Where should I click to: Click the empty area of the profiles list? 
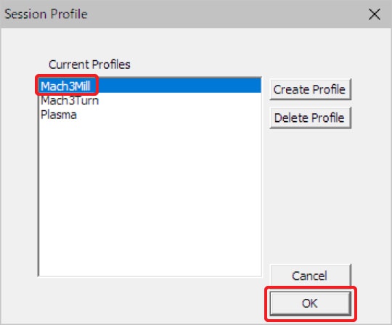tap(150, 197)
